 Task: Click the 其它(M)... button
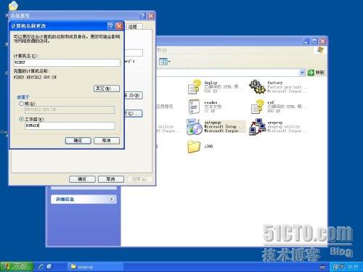pyautogui.click(x=107, y=88)
